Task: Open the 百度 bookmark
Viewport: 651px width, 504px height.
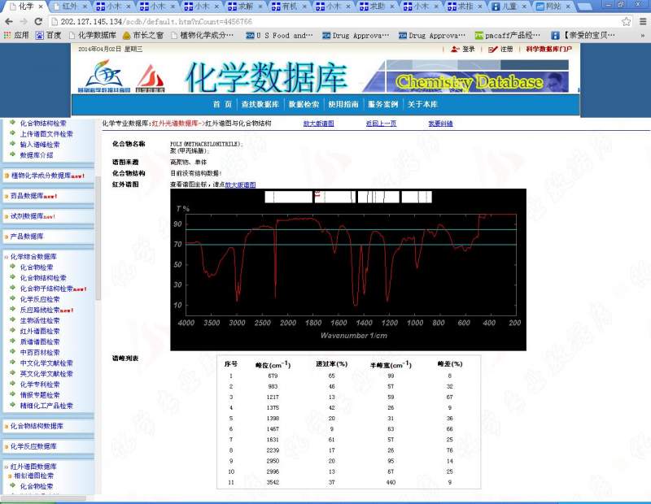Action: pyautogui.click(x=48, y=35)
